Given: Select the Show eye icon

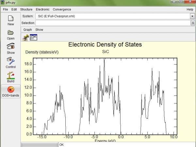Looking at the screenshot, I should 11,46.
